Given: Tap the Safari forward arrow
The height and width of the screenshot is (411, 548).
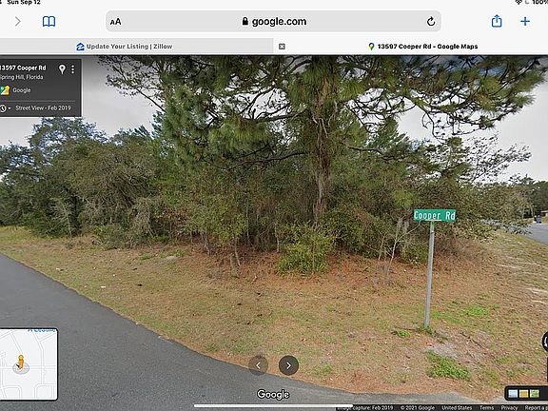Looking at the screenshot, I should point(18,22).
